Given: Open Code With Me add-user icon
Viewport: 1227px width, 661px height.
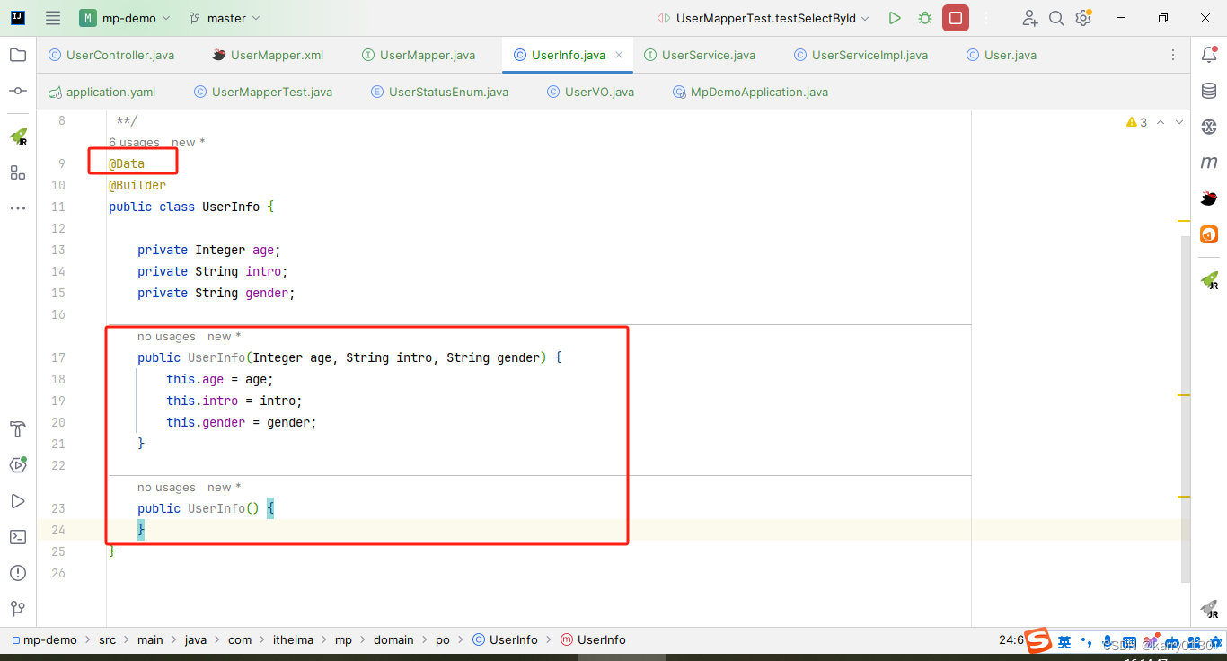Looking at the screenshot, I should 1030,18.
